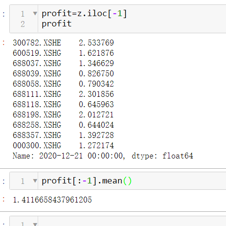Viewport: 226px width, 226px height.
Task: Select the 688357.XSHG row label
Action: [37, 136]
